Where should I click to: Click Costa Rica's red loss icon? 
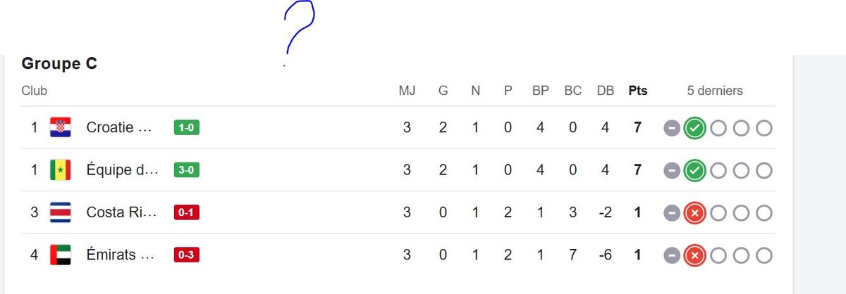point(694,213)
